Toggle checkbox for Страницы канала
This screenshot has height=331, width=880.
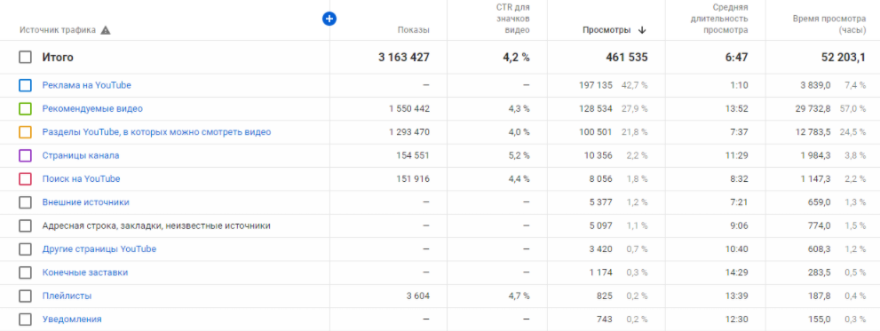[x=25, y=155]
